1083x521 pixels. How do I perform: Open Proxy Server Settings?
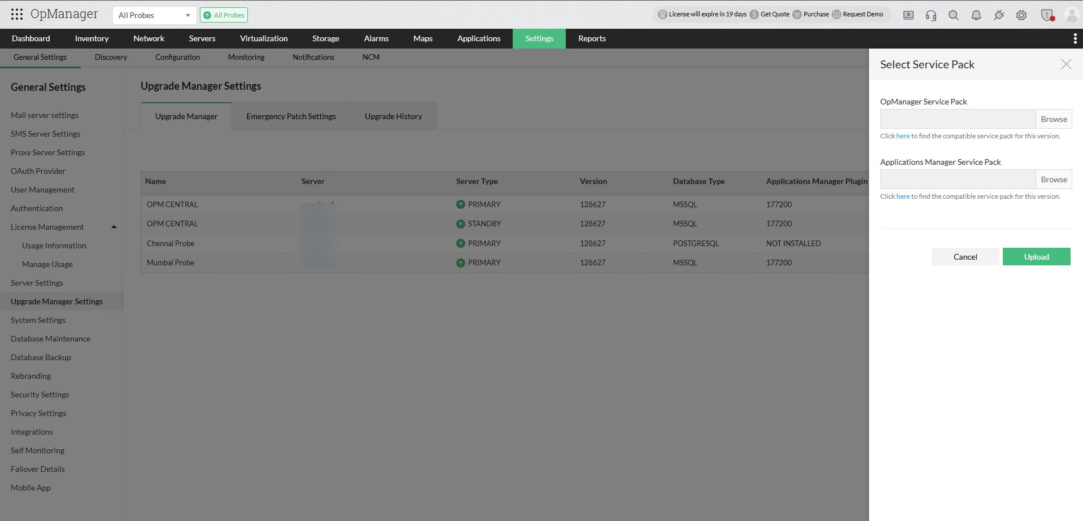coord(47,152)
